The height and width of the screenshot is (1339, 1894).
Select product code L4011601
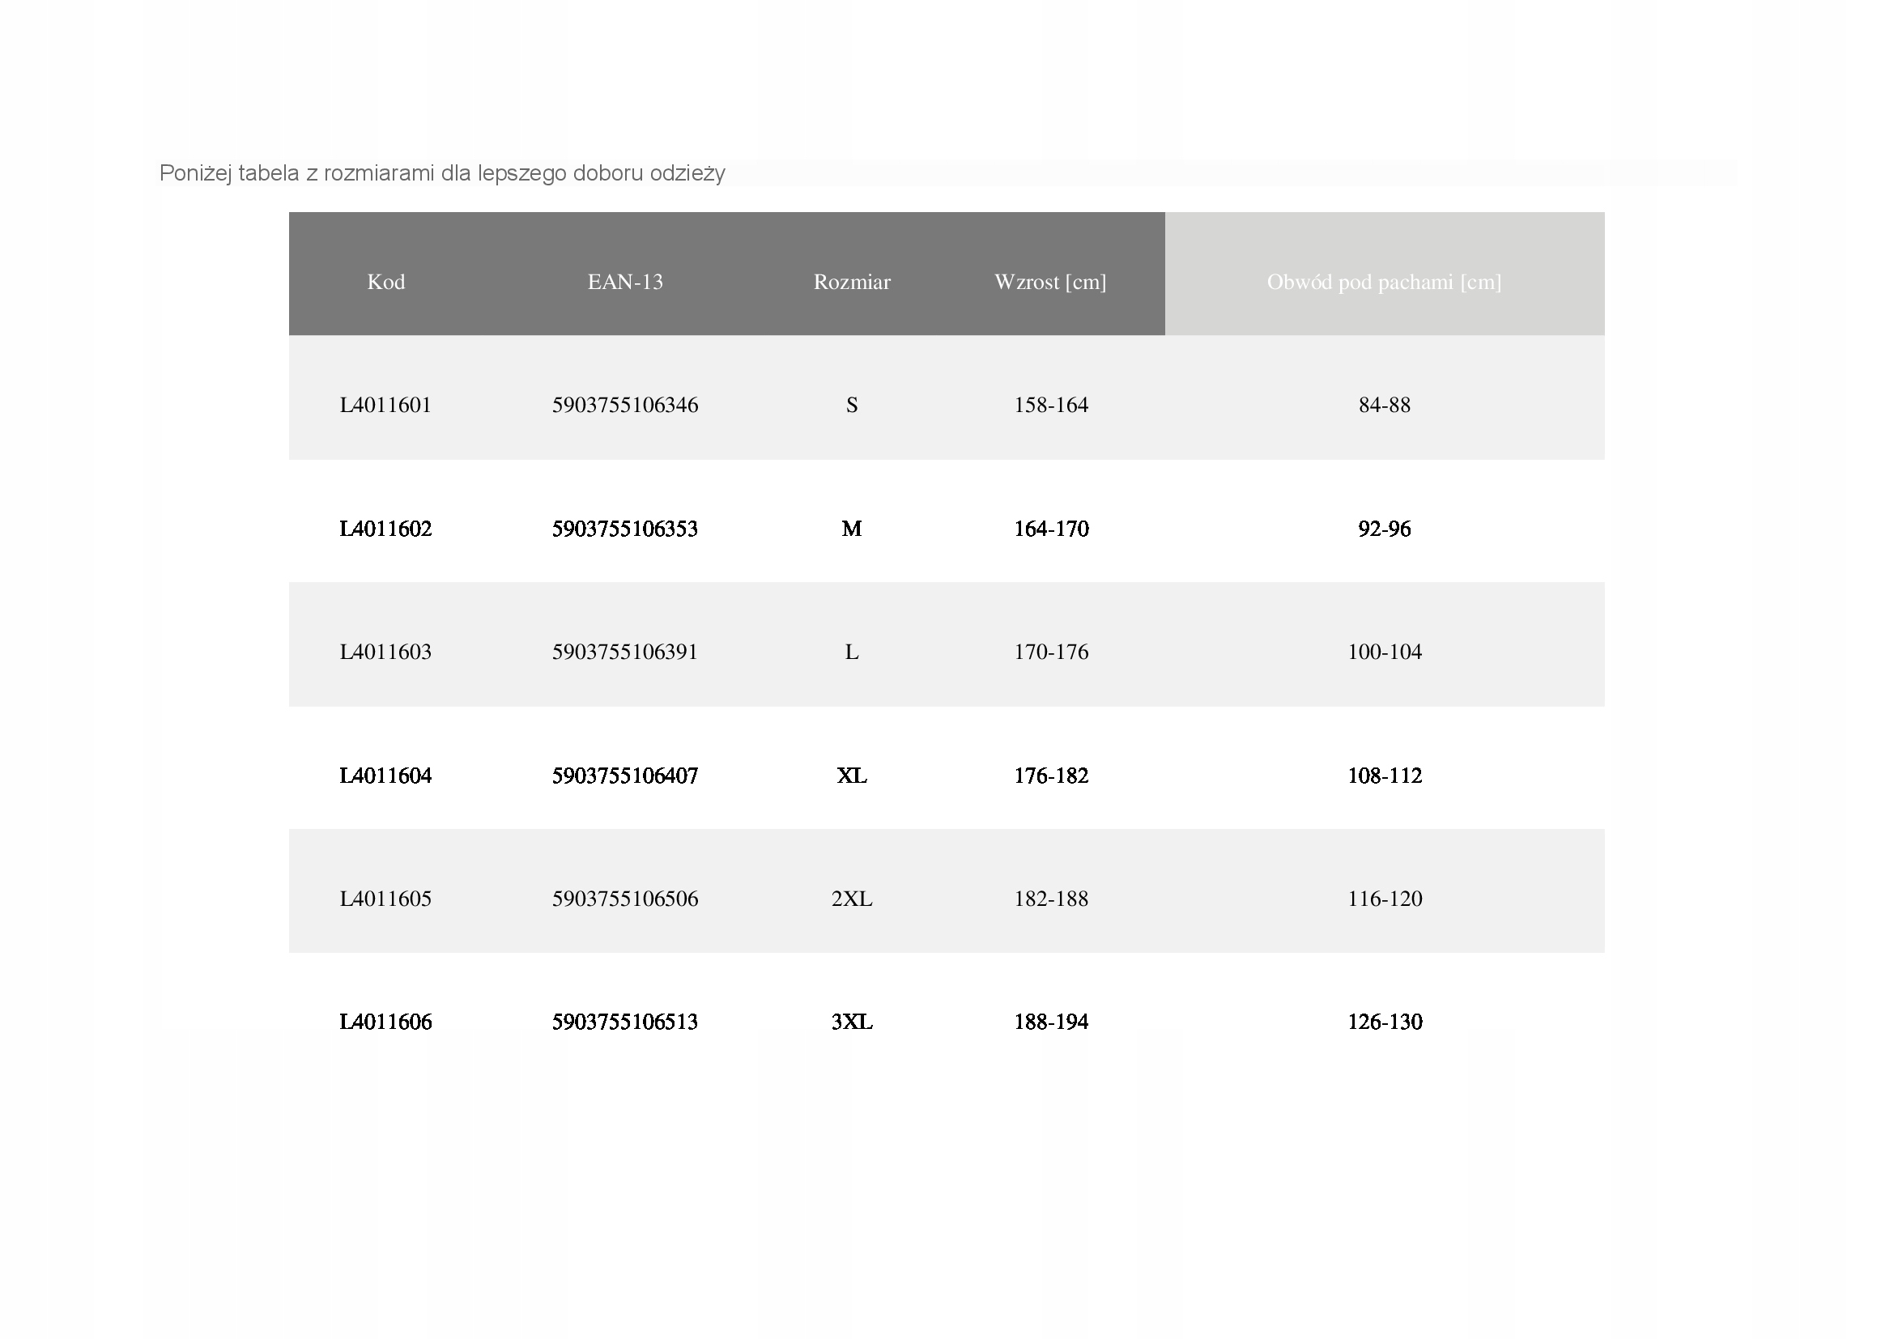coord(385,405)
